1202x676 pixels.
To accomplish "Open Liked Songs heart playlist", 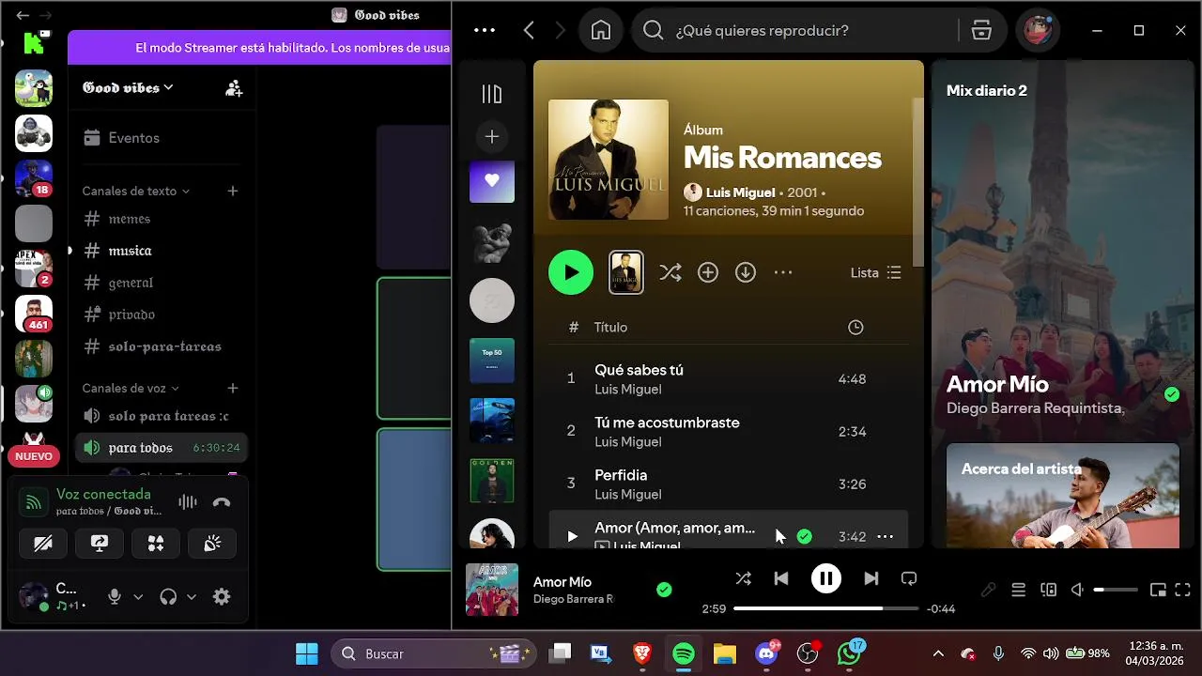I will click(x=492, y=180).
